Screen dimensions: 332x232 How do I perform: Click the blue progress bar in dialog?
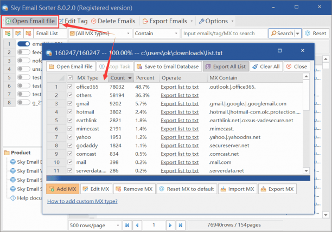pyautogui.click(x=178, y=178)
